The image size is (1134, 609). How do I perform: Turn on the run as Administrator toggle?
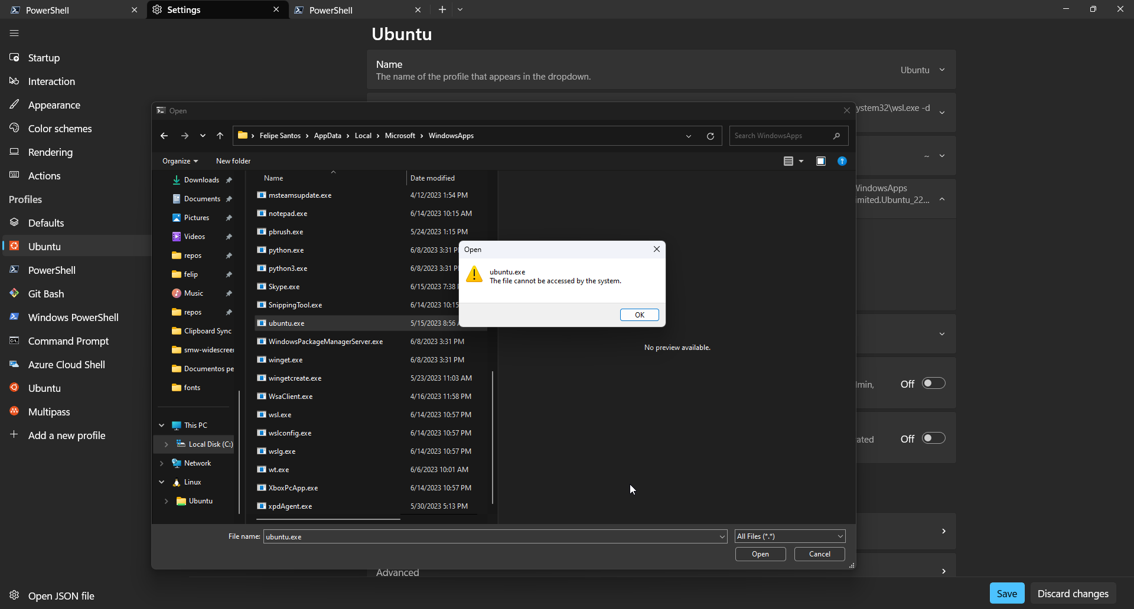[x=933, y=383]
